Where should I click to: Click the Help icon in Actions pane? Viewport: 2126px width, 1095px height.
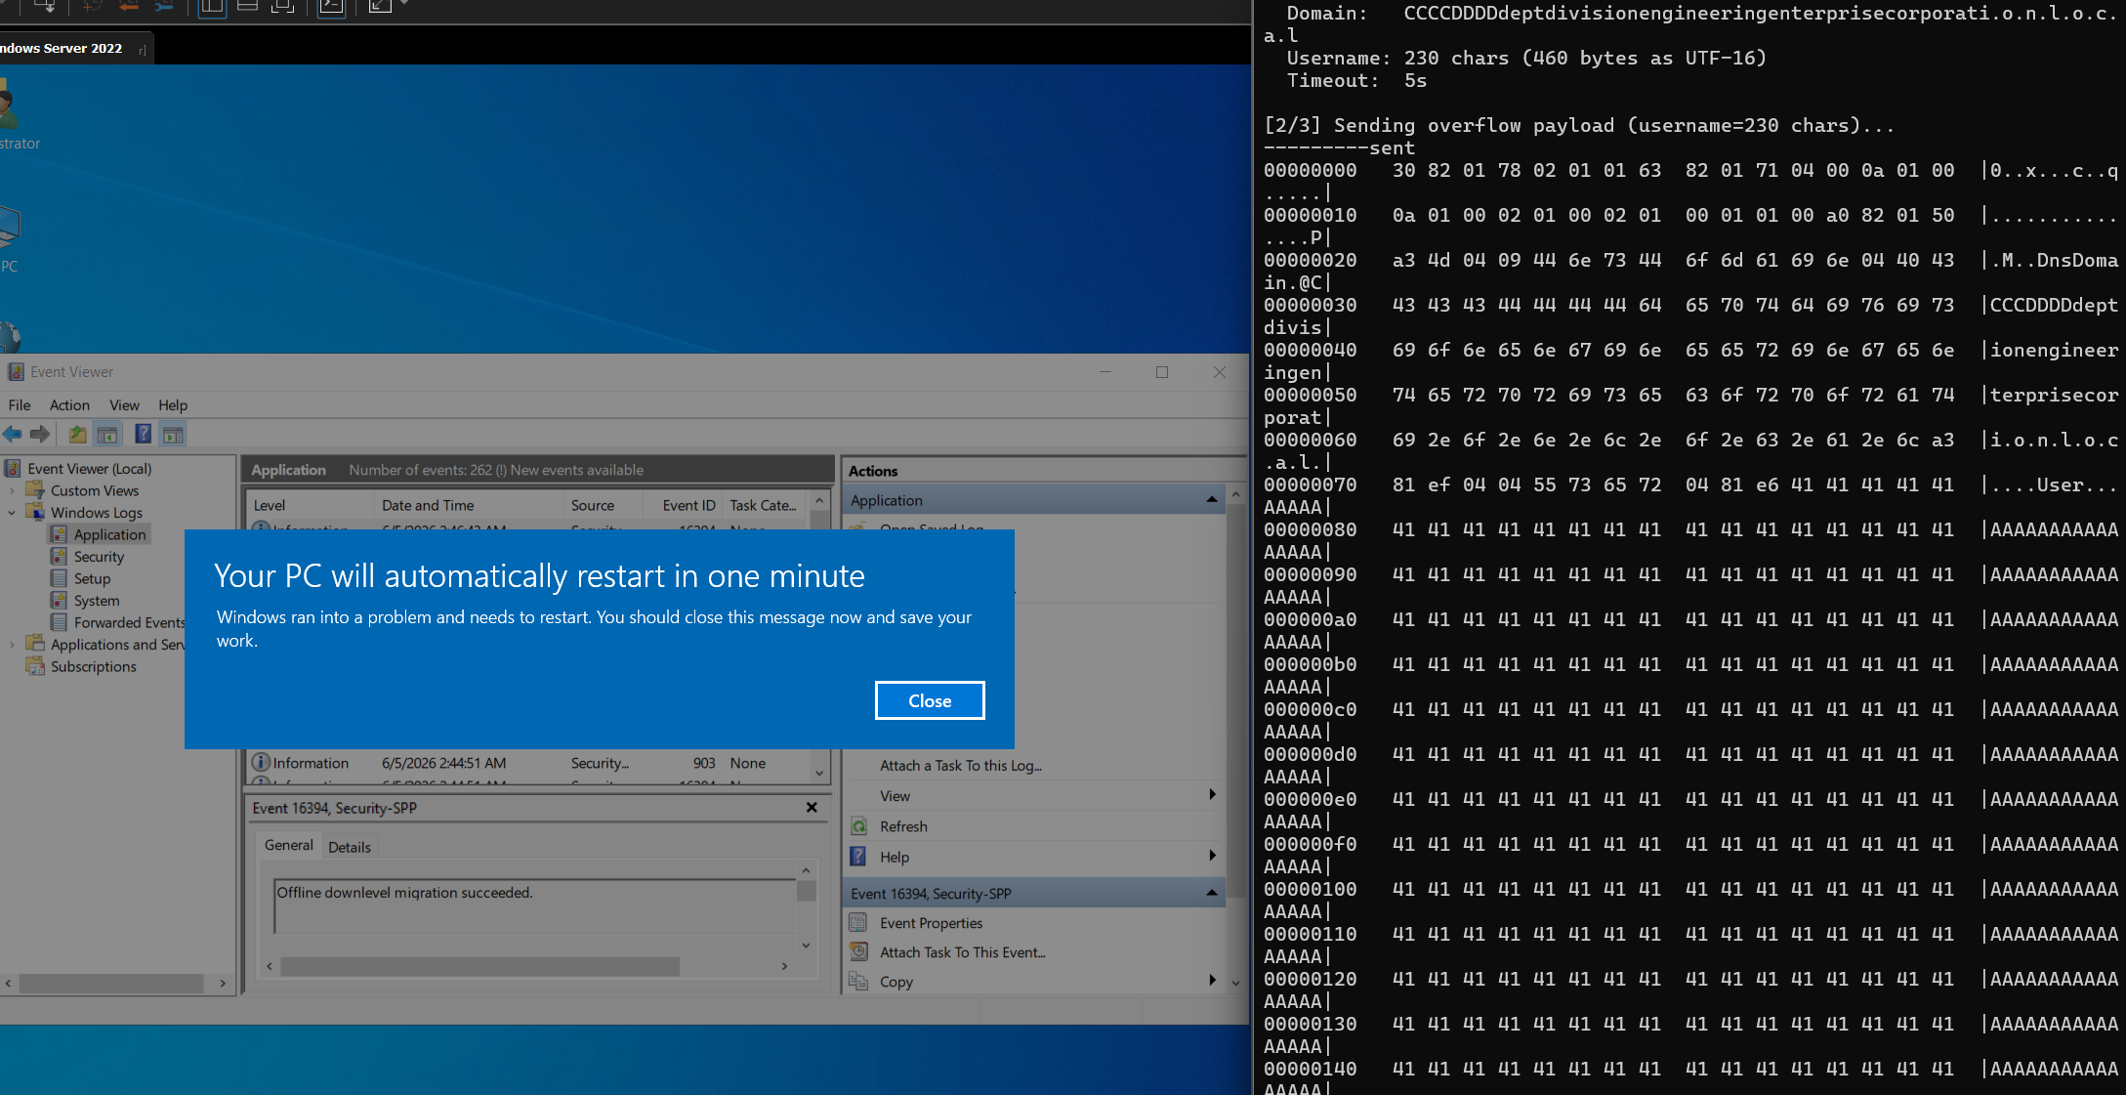pos(858,857)
